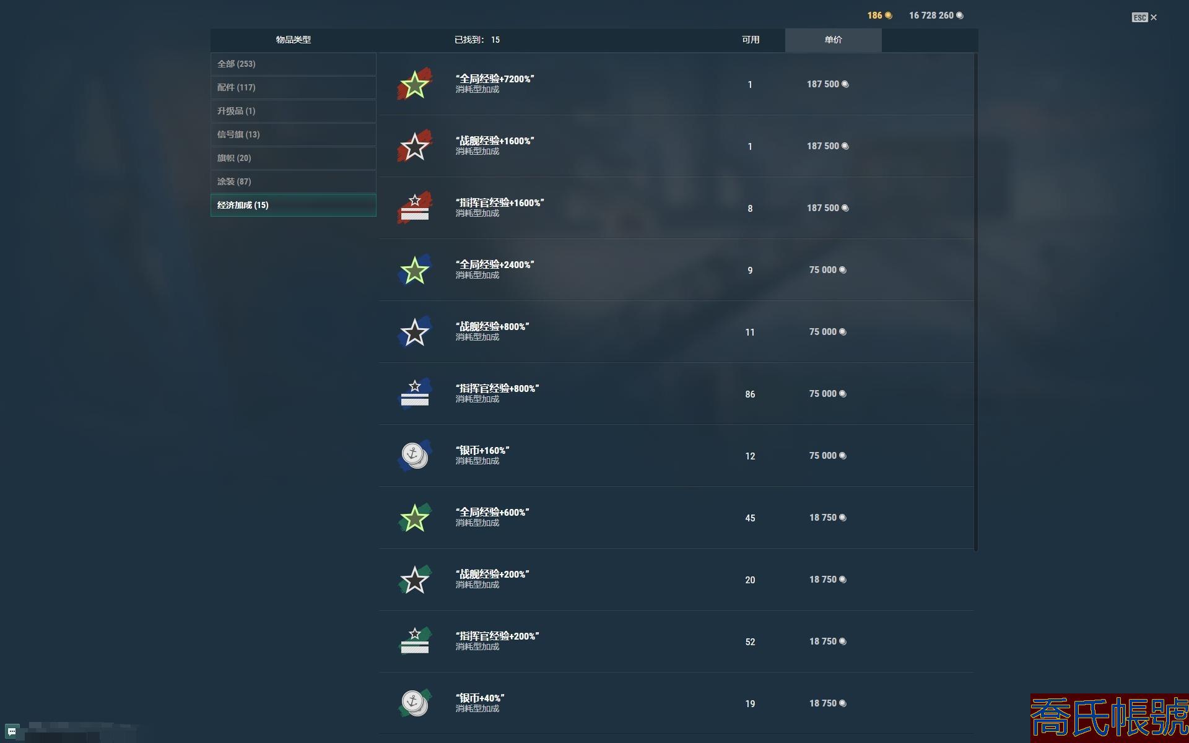Select the 全部 (253) category
Image resolution: width=1189 pixels, height=743 pixels.
pyautogui.click(x=294, y=64)
